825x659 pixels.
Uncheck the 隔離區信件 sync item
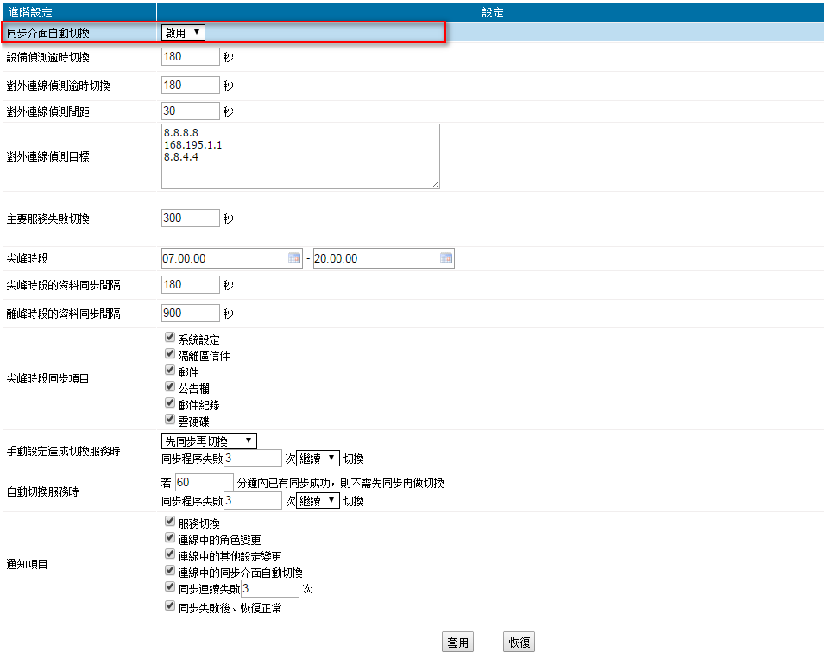[170, 354]
